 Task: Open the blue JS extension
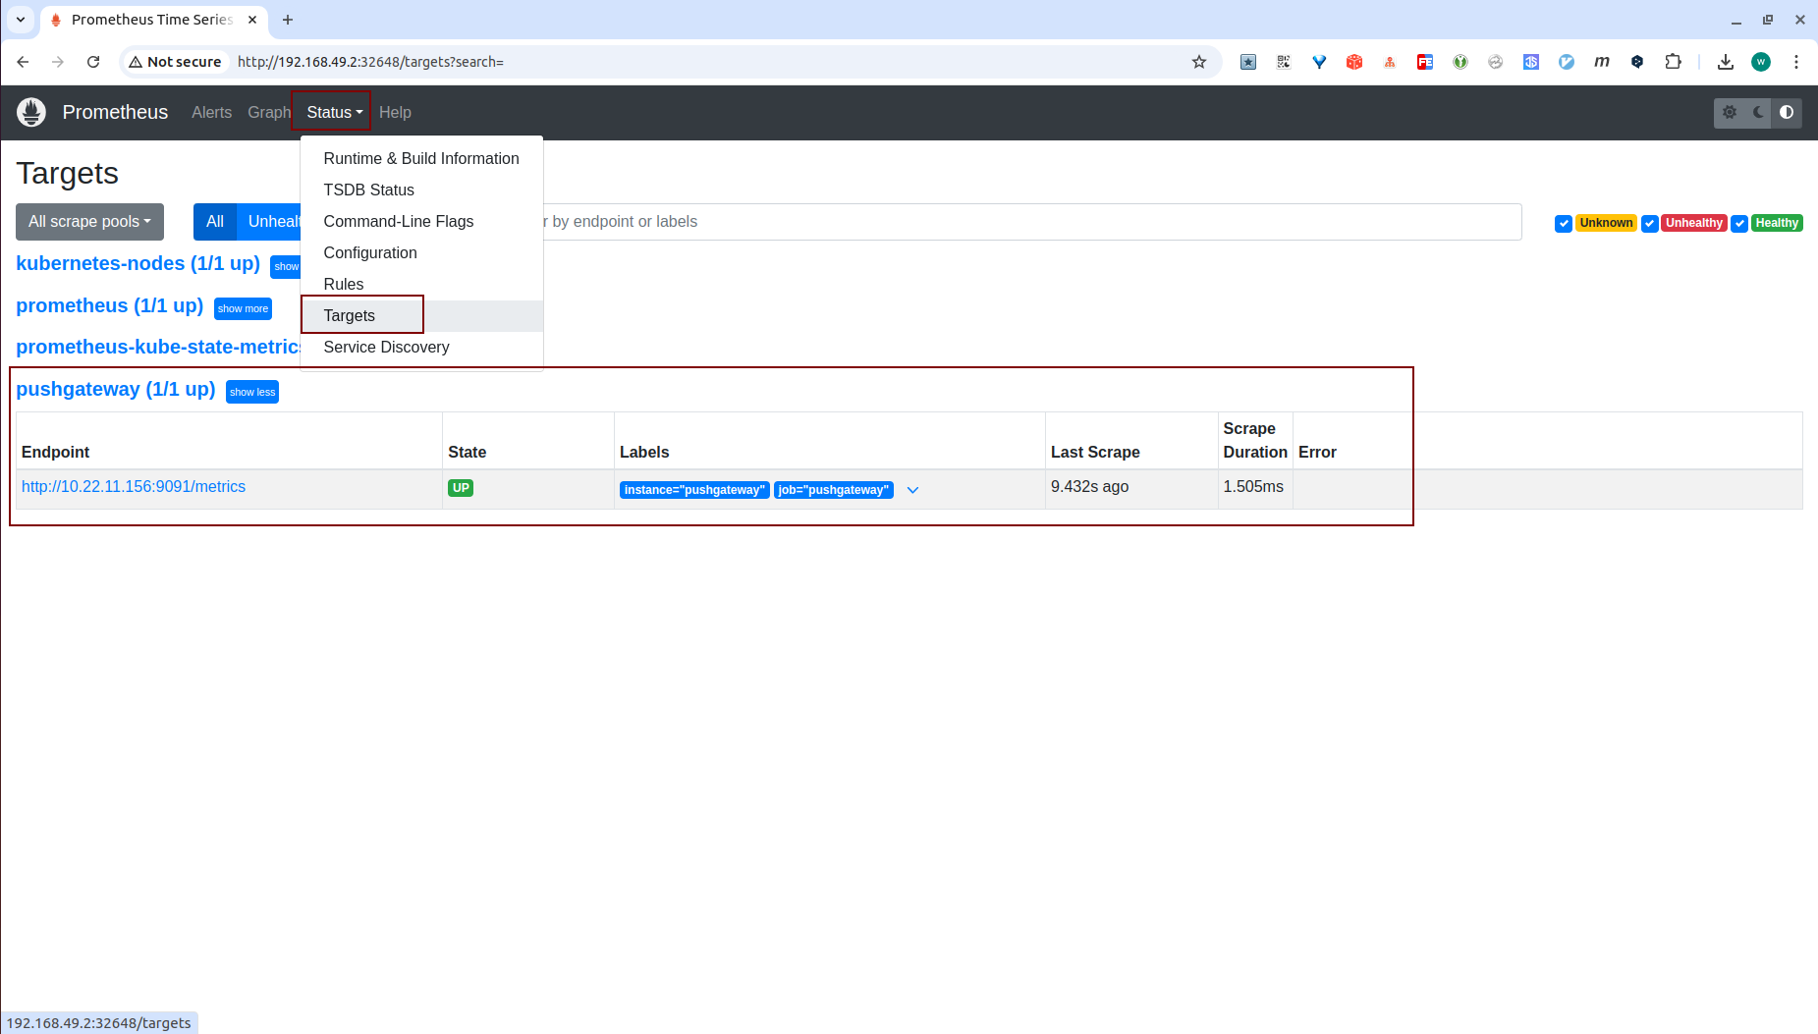click(x=1531, y=62)
